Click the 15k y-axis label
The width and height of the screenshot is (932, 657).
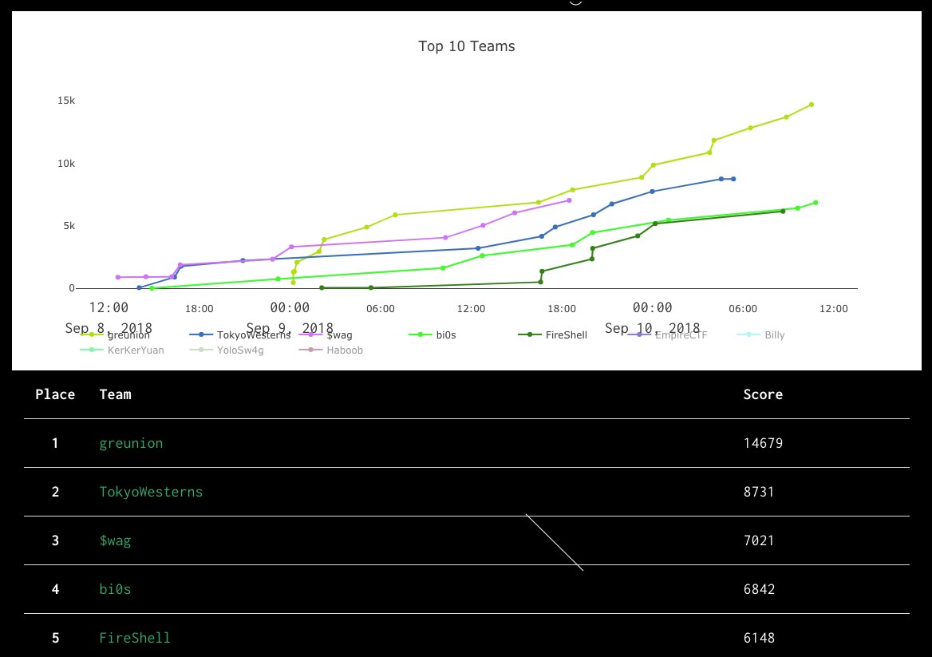point(66,101)
